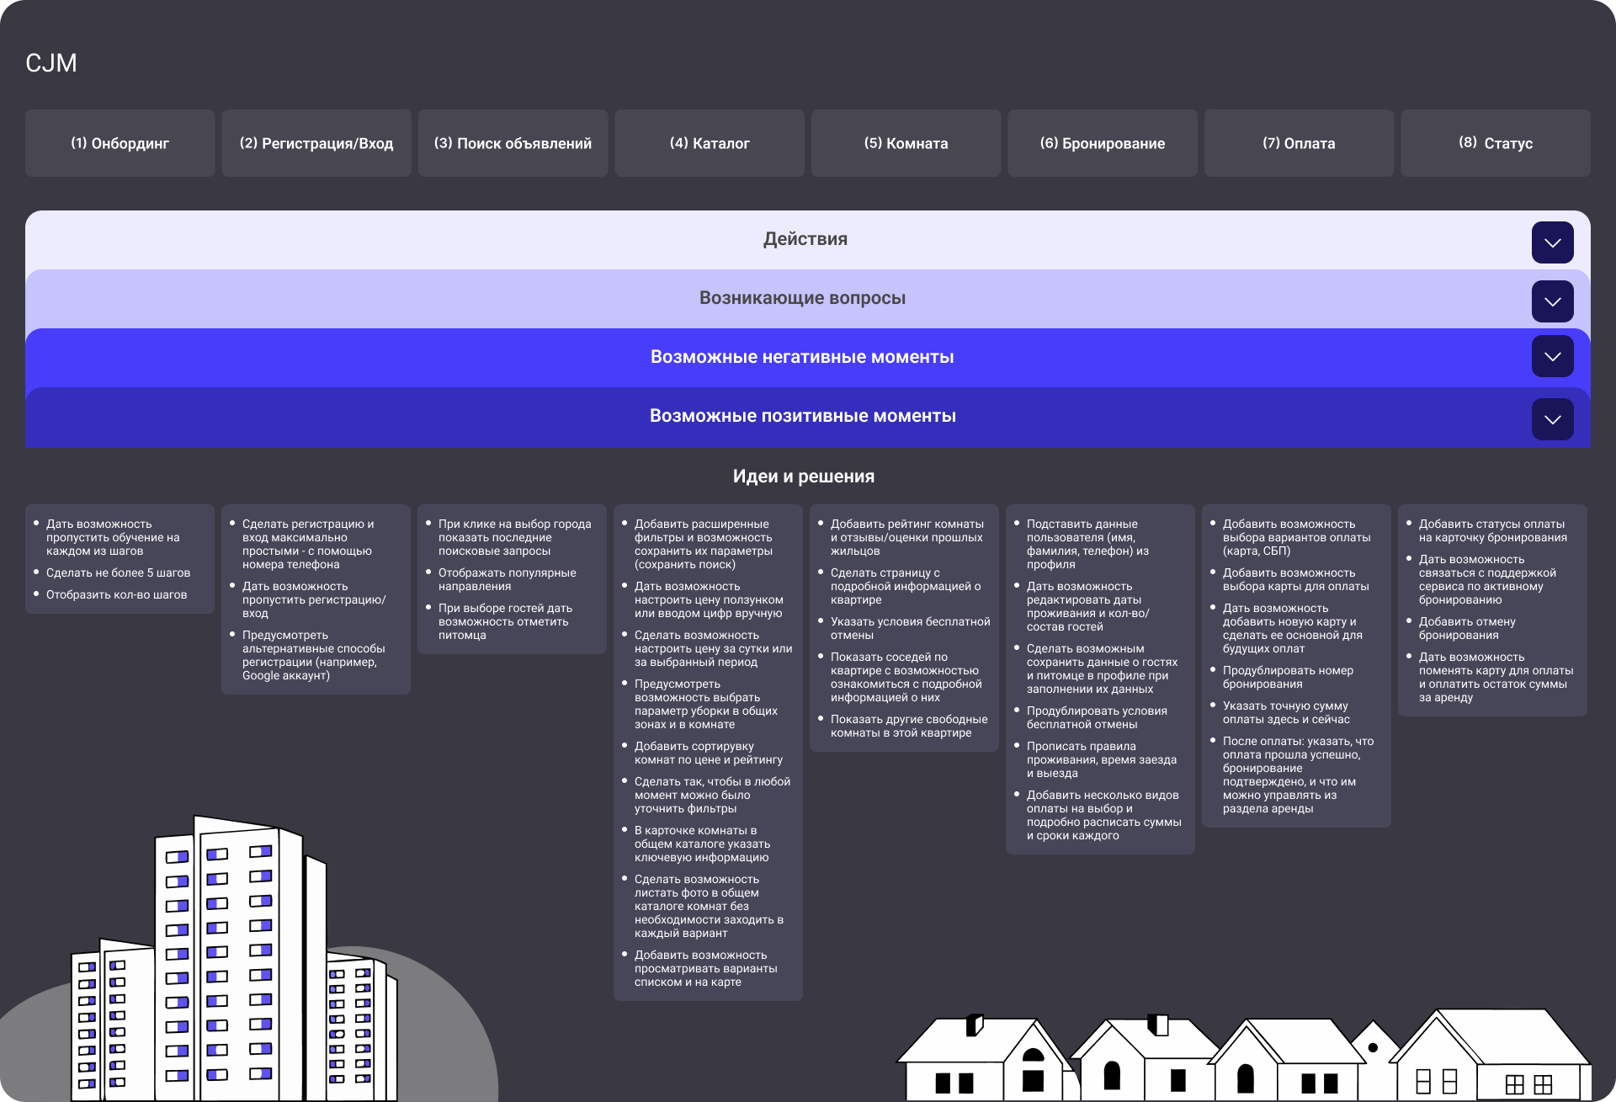
Task: Click the Возникающие вопросы header text
Action: [x=802, y=298]
